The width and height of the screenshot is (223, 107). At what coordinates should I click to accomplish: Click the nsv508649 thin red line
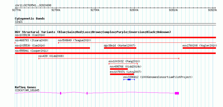pyautogui.click(x=137, y=42)
